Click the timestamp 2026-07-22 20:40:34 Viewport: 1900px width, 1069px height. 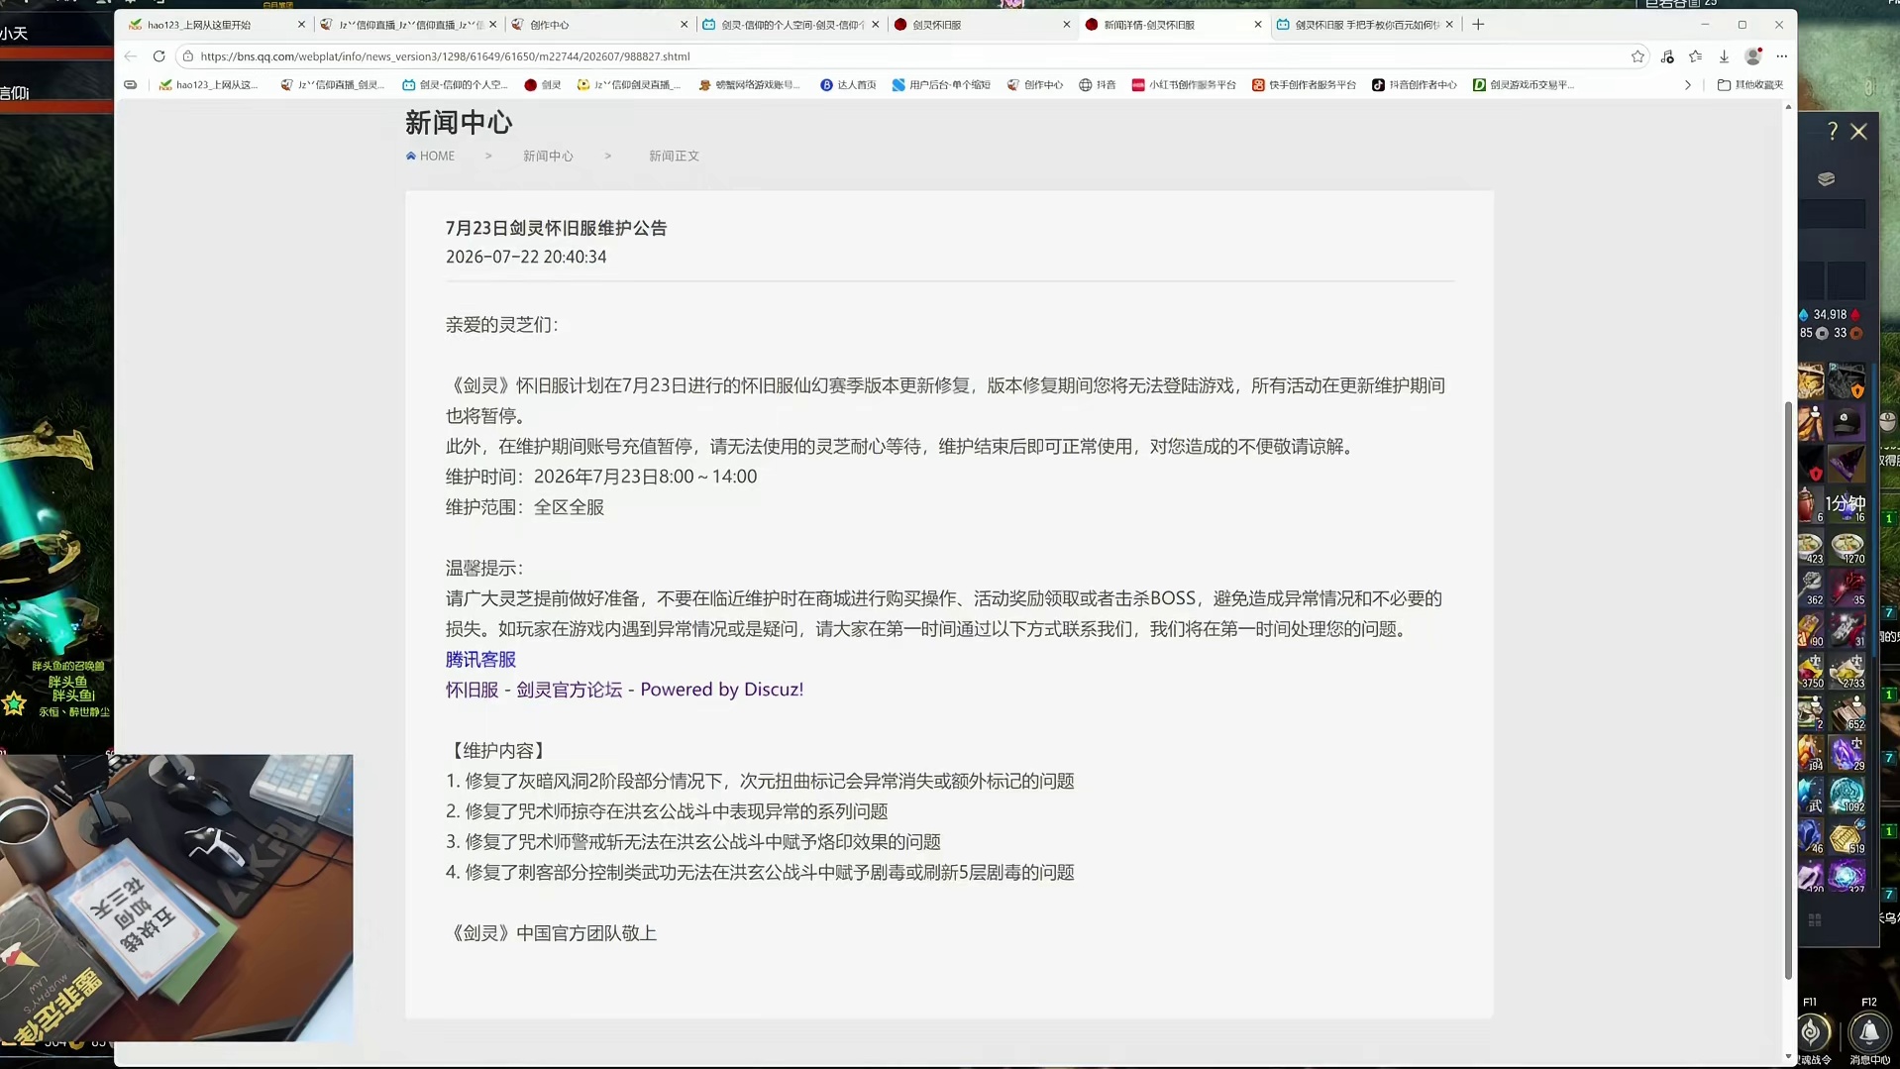click(x=526, y=257)
